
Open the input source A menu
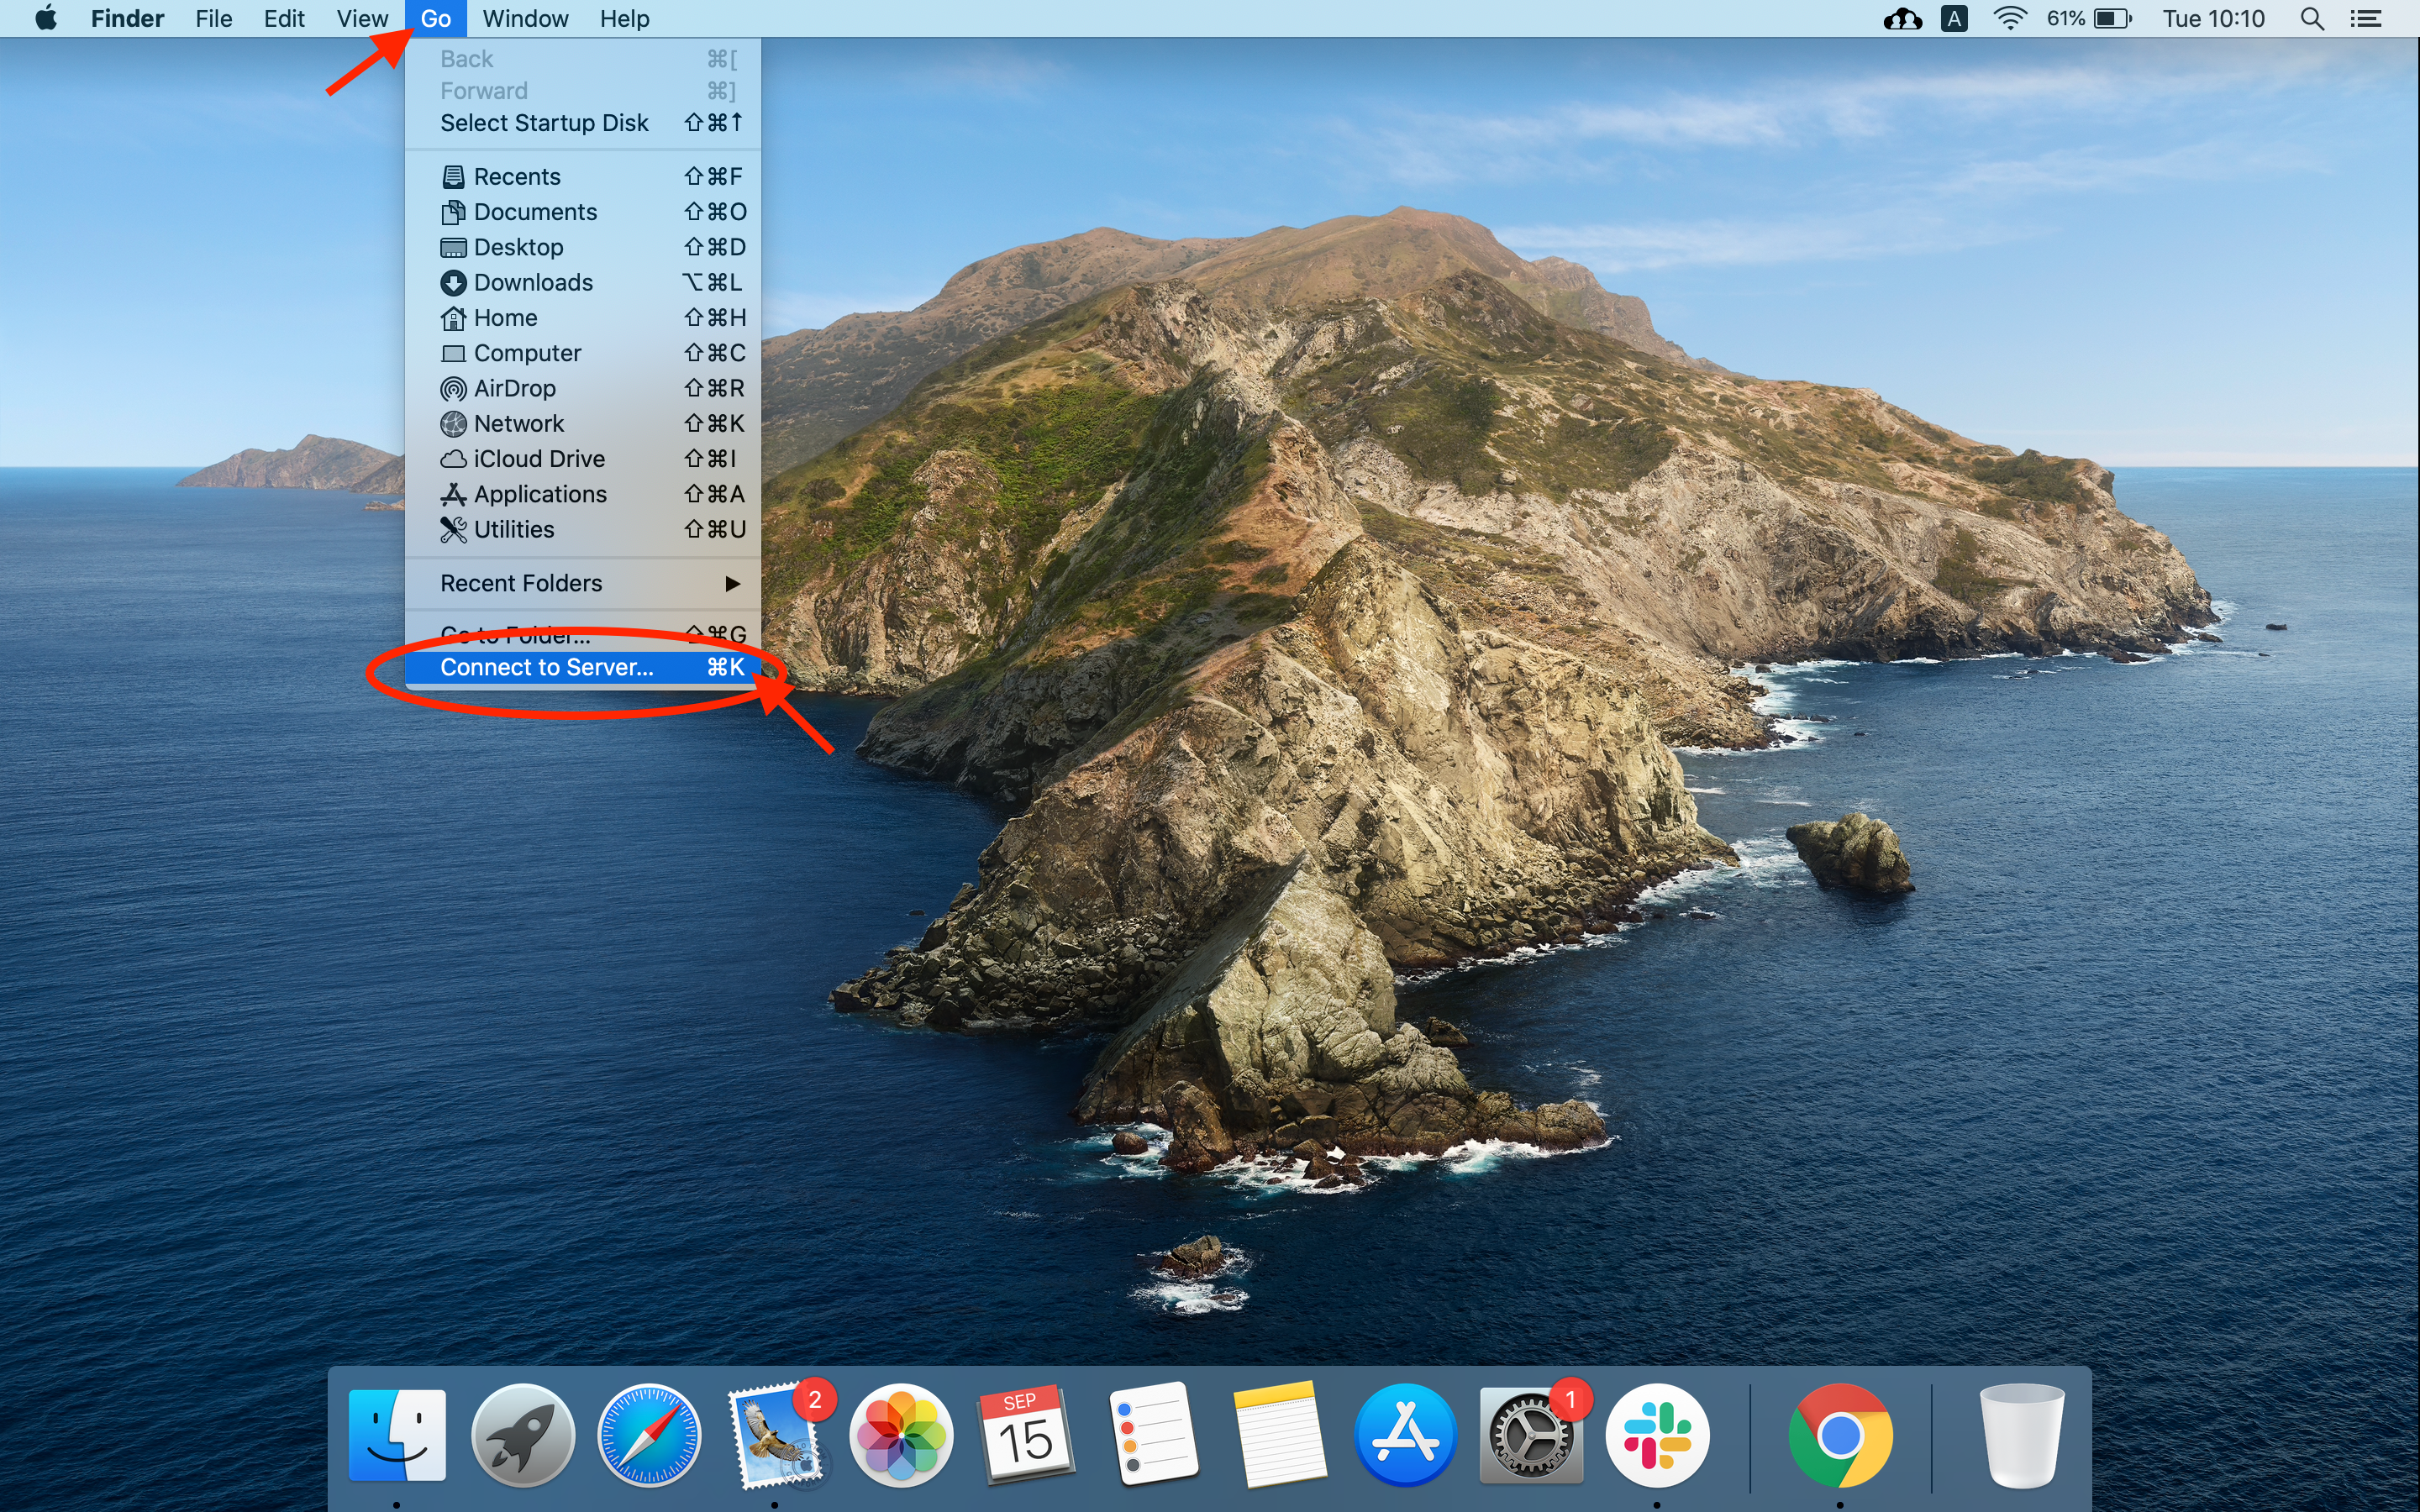[1954, 19]
